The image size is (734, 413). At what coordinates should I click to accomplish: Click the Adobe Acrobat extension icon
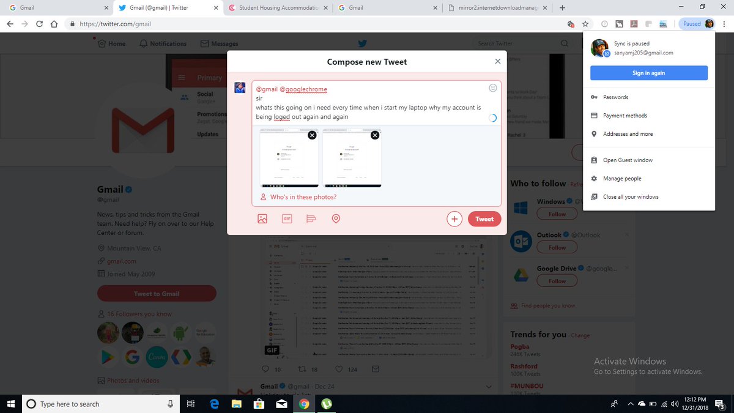pyautogui.click(x=634, y=24)
